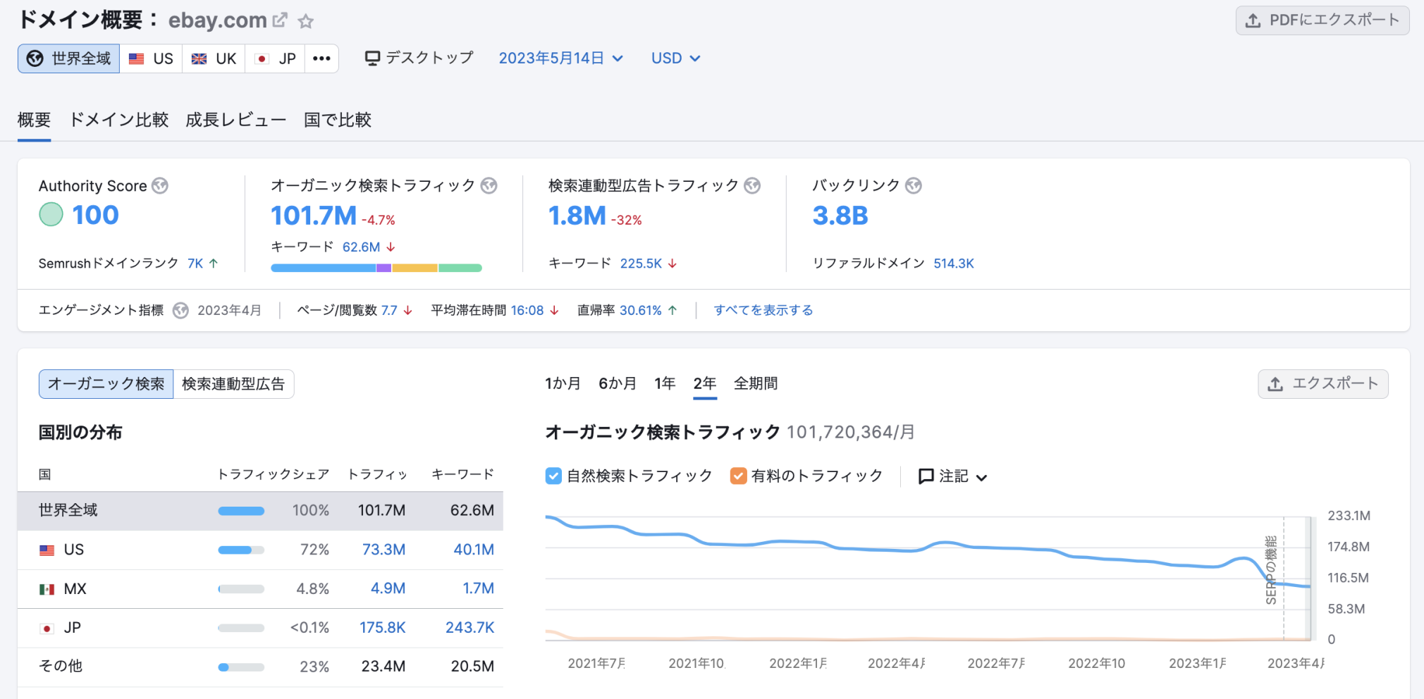
Task: Select the 2年 chart time range
Action: point(704,383)
